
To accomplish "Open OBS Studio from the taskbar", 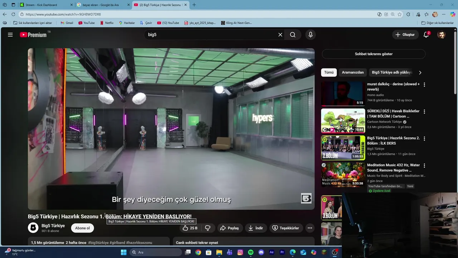I will pyautogui.click(x=335, y=252).
